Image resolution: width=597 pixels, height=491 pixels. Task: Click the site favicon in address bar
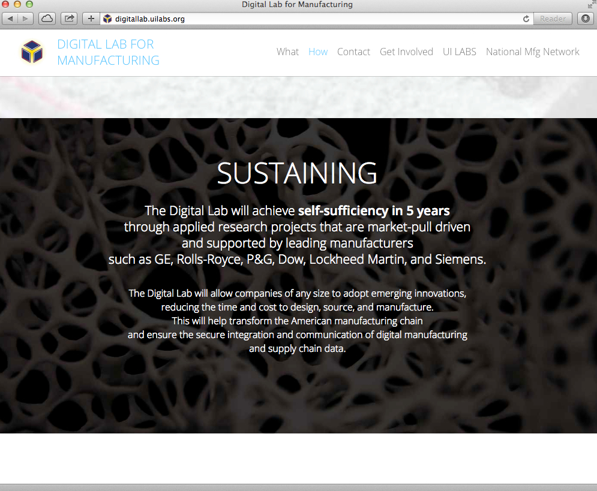[108, 19]
